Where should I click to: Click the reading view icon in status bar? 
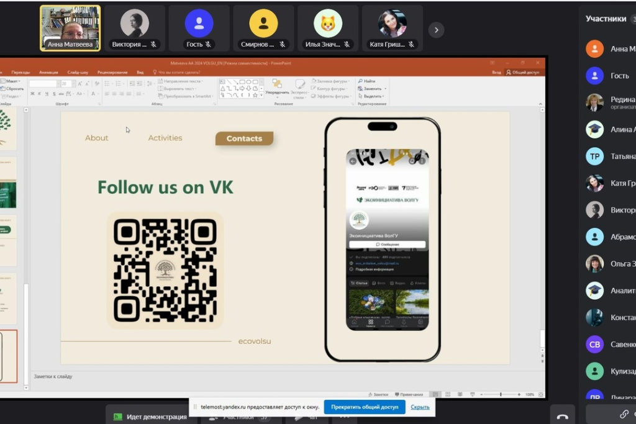460,394
